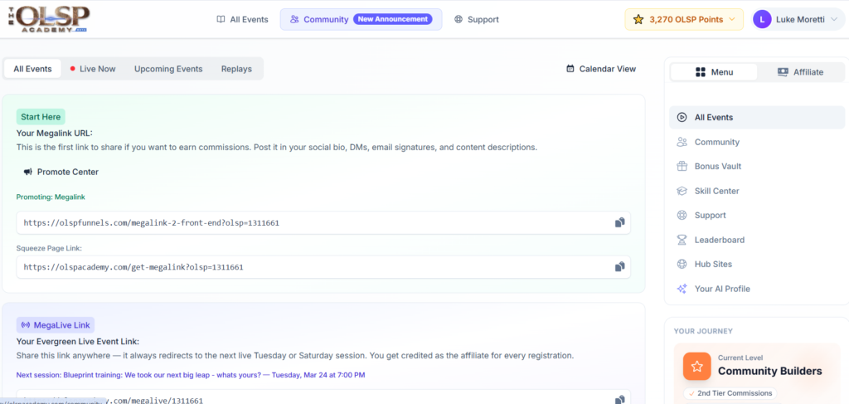Switch sidebar to Affiliate view

tap(800, 72)
